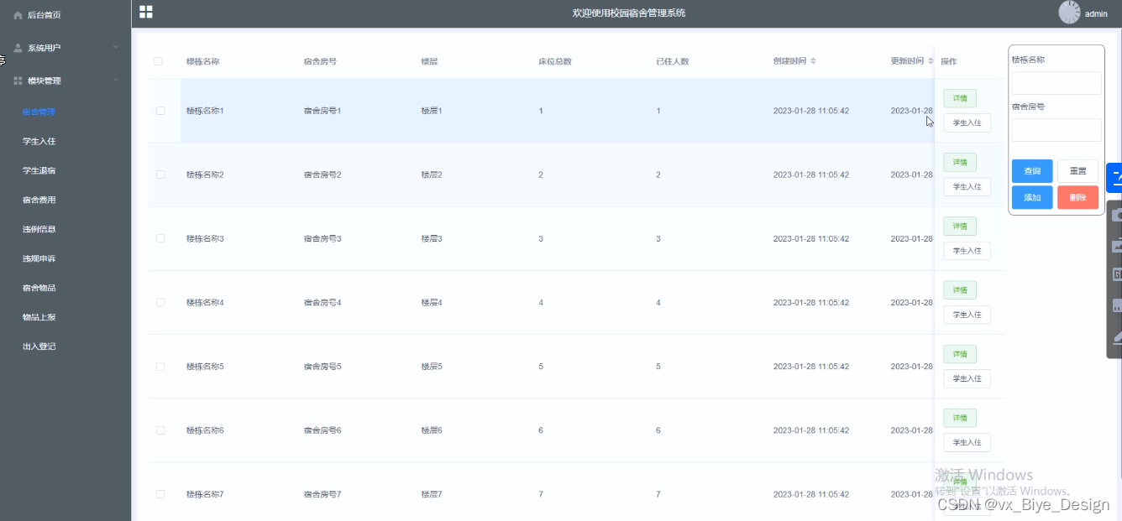1122x521 pixels.
Task: Click the red 删除 delete button
Action: point(1077,198)
